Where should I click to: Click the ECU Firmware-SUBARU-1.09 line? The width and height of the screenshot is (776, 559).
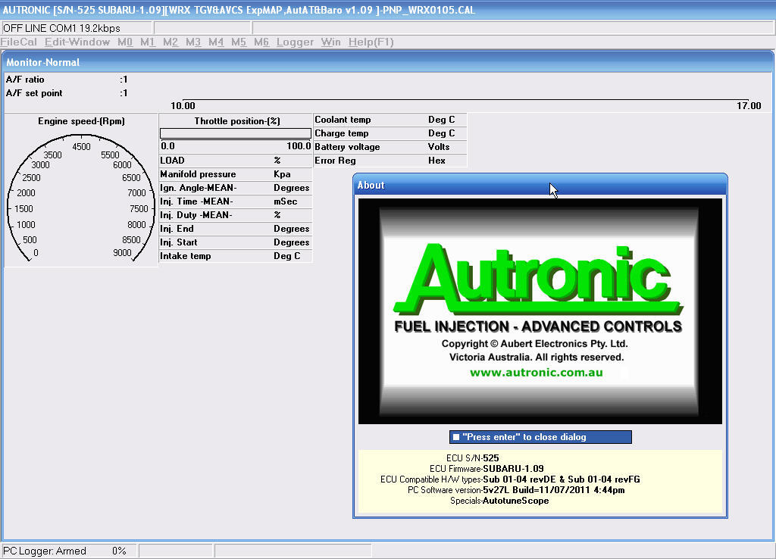487,468
